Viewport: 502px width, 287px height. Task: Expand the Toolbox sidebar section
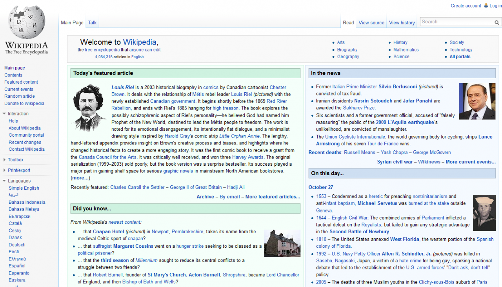point(4,160)
